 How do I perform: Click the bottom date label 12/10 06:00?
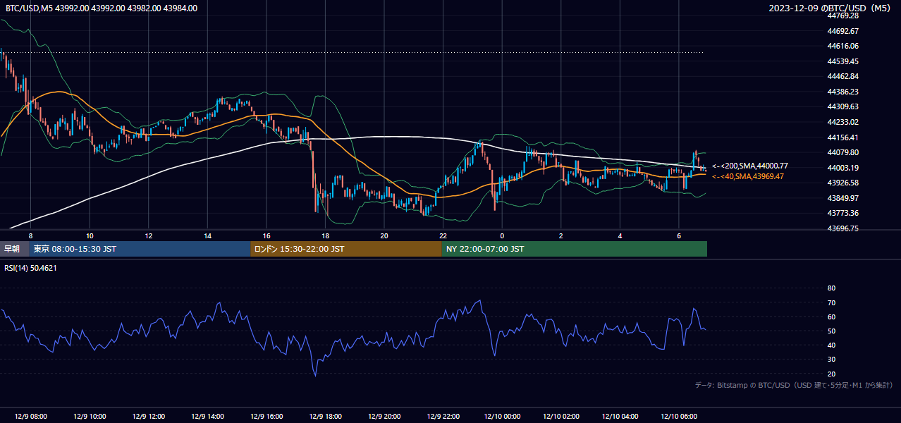[678, 416]
